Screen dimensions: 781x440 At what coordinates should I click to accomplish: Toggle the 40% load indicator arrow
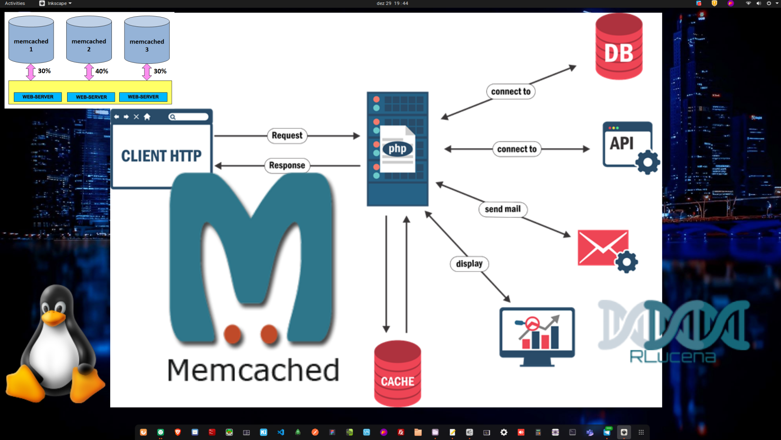click(89, 70)
